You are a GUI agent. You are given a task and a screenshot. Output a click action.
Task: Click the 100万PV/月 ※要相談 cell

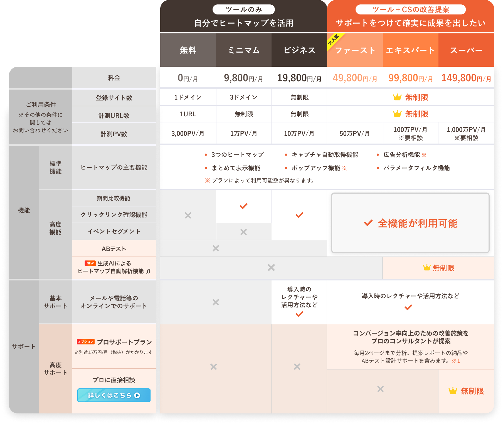point(411,134)
